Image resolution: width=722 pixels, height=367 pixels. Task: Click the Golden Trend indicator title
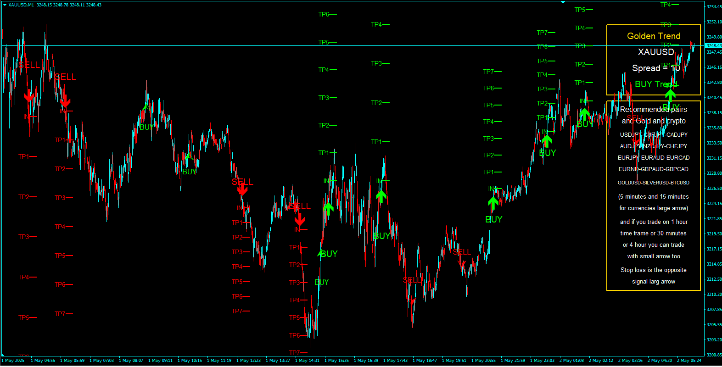[654, 36]
